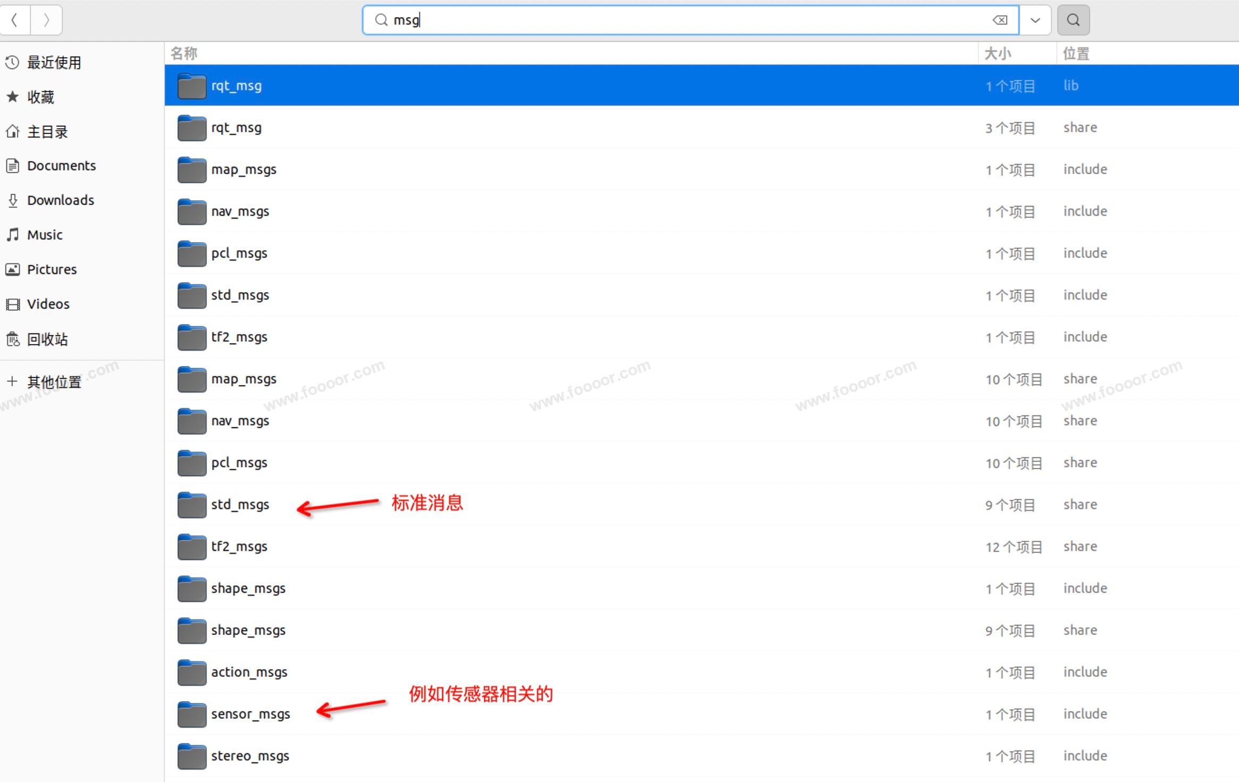Clear the search text with the erase icon
Screen dimensions: 1239x782
point(1000,20)
